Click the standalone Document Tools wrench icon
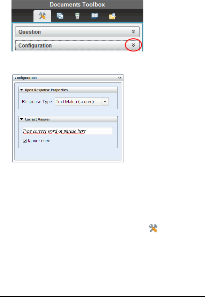Image resolution: width=205 pixels, height=297 pixels. coord(153,228)
